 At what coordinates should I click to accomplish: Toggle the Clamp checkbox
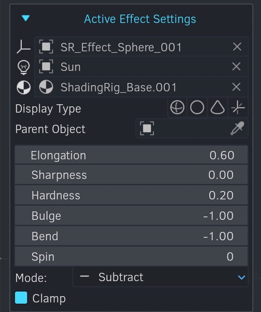[21, 298]
